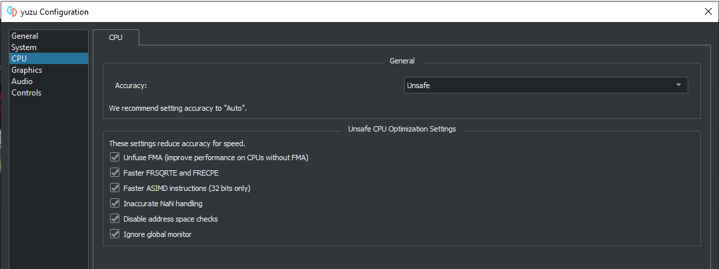Select General in the settings sidebar
719x269 pixels.
coord(49,36)
